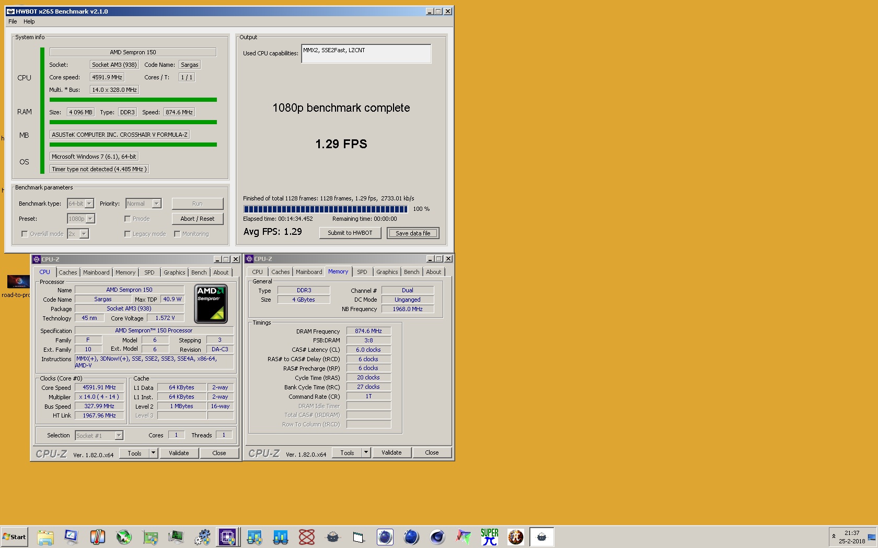Expand Tools arrow in right CPU-Z window
Image resolution: width=878 pixels, height=548 pixels.
pos(366,452)
